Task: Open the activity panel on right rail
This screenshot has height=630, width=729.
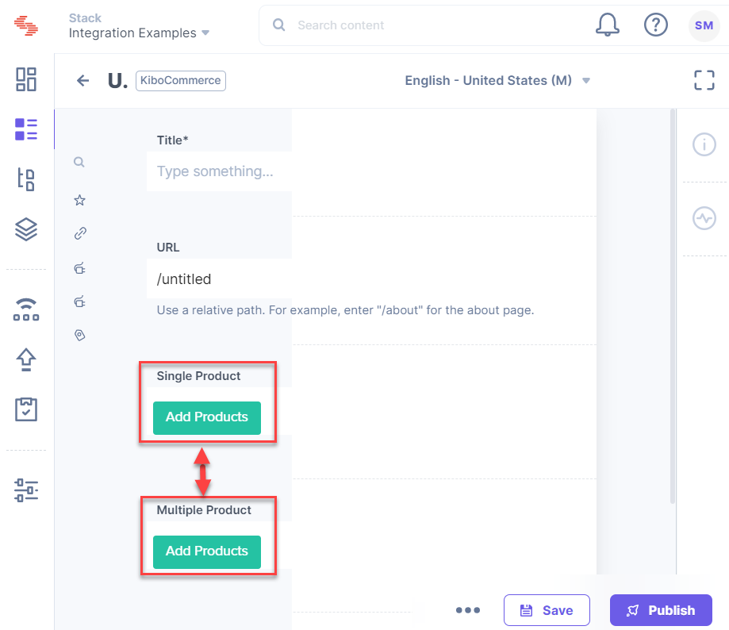Action: (704, 218)
